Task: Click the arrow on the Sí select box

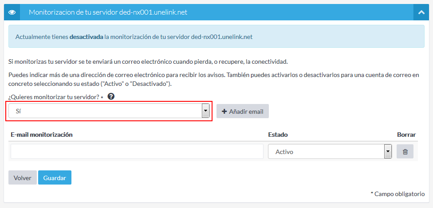Action: (205, 111)
